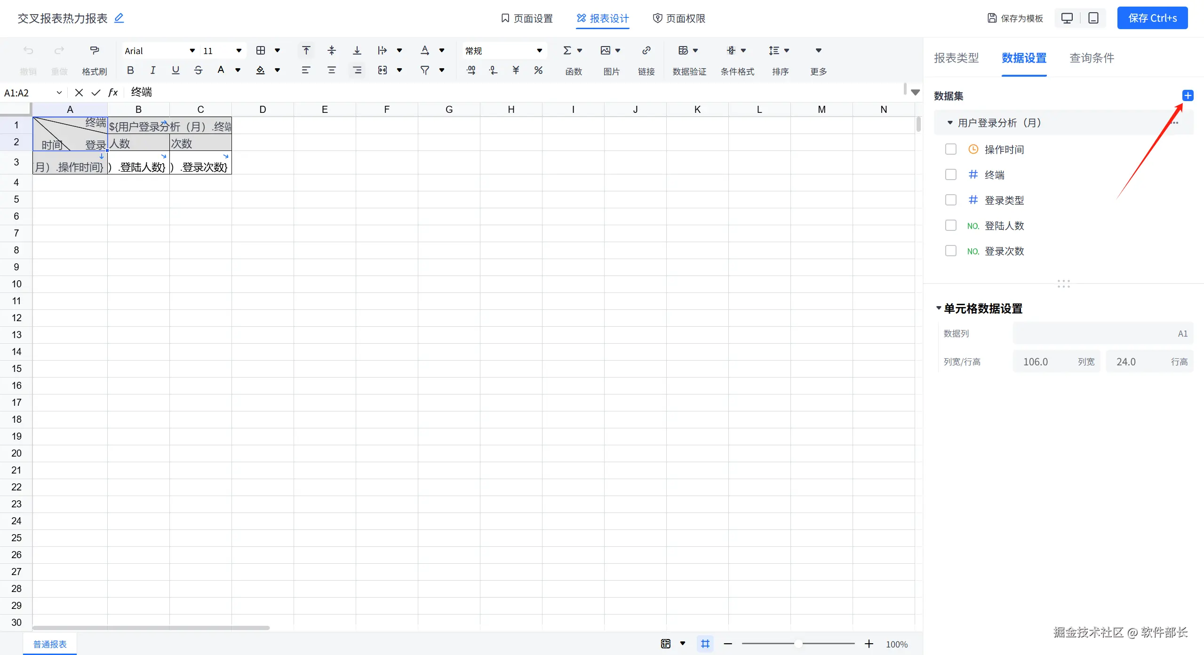This screenshot has height=655, width=1204.
Task: Collapse the 用户登录分析（月） dataset tree
Action: (949, 123)
